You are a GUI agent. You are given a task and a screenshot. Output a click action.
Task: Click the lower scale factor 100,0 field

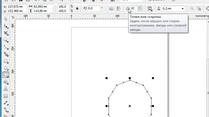pyautogui.click(x=63, y=11)
